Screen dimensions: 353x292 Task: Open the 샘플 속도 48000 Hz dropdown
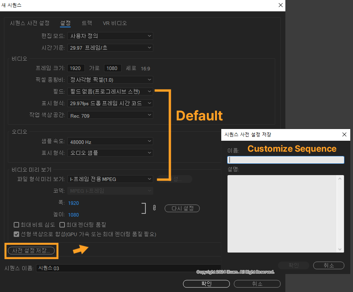[110, 142]
